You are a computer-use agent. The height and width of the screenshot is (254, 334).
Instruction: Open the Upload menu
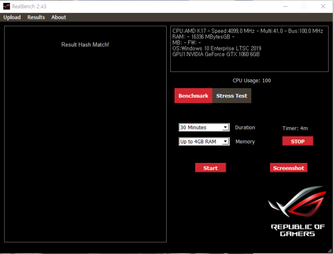pos(12,17)
